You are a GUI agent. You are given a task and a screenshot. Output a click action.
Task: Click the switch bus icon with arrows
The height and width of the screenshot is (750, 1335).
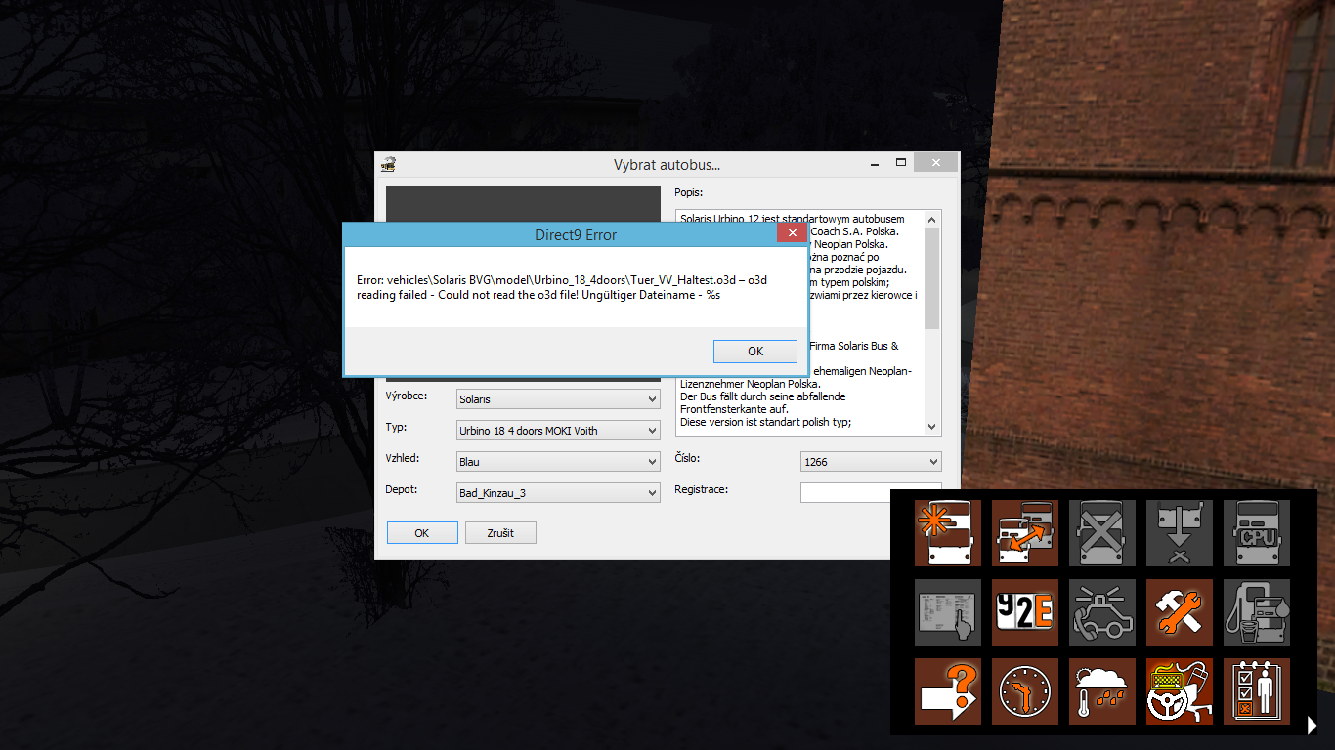(x=1024, y=532)
